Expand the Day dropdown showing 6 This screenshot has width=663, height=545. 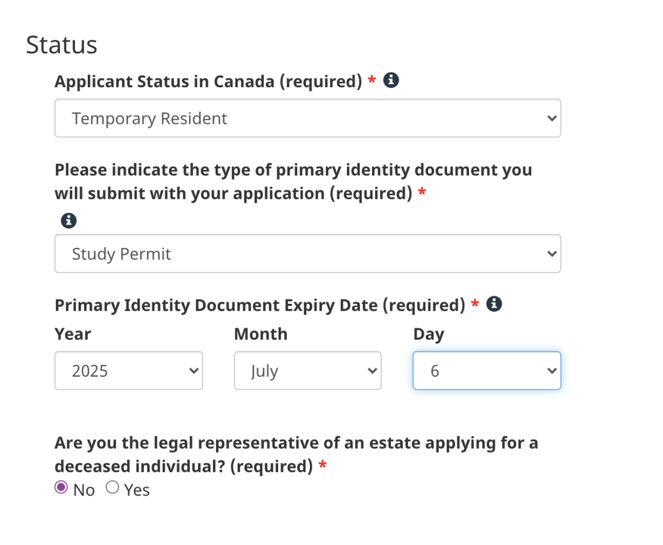(487, 370)
